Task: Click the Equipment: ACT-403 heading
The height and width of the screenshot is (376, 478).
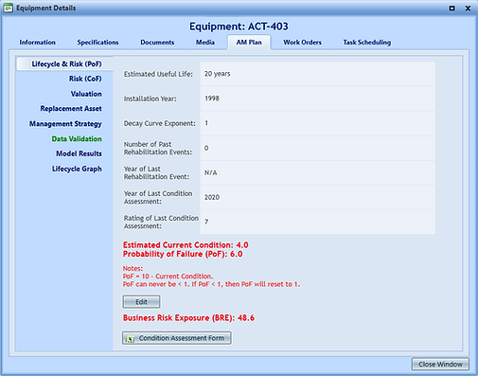Action: 239,27
